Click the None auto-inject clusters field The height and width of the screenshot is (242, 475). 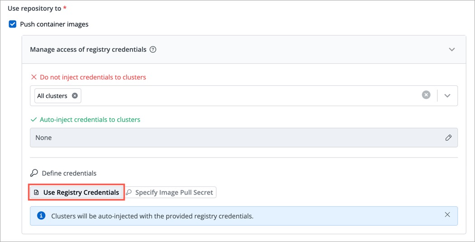coord(226,138)
